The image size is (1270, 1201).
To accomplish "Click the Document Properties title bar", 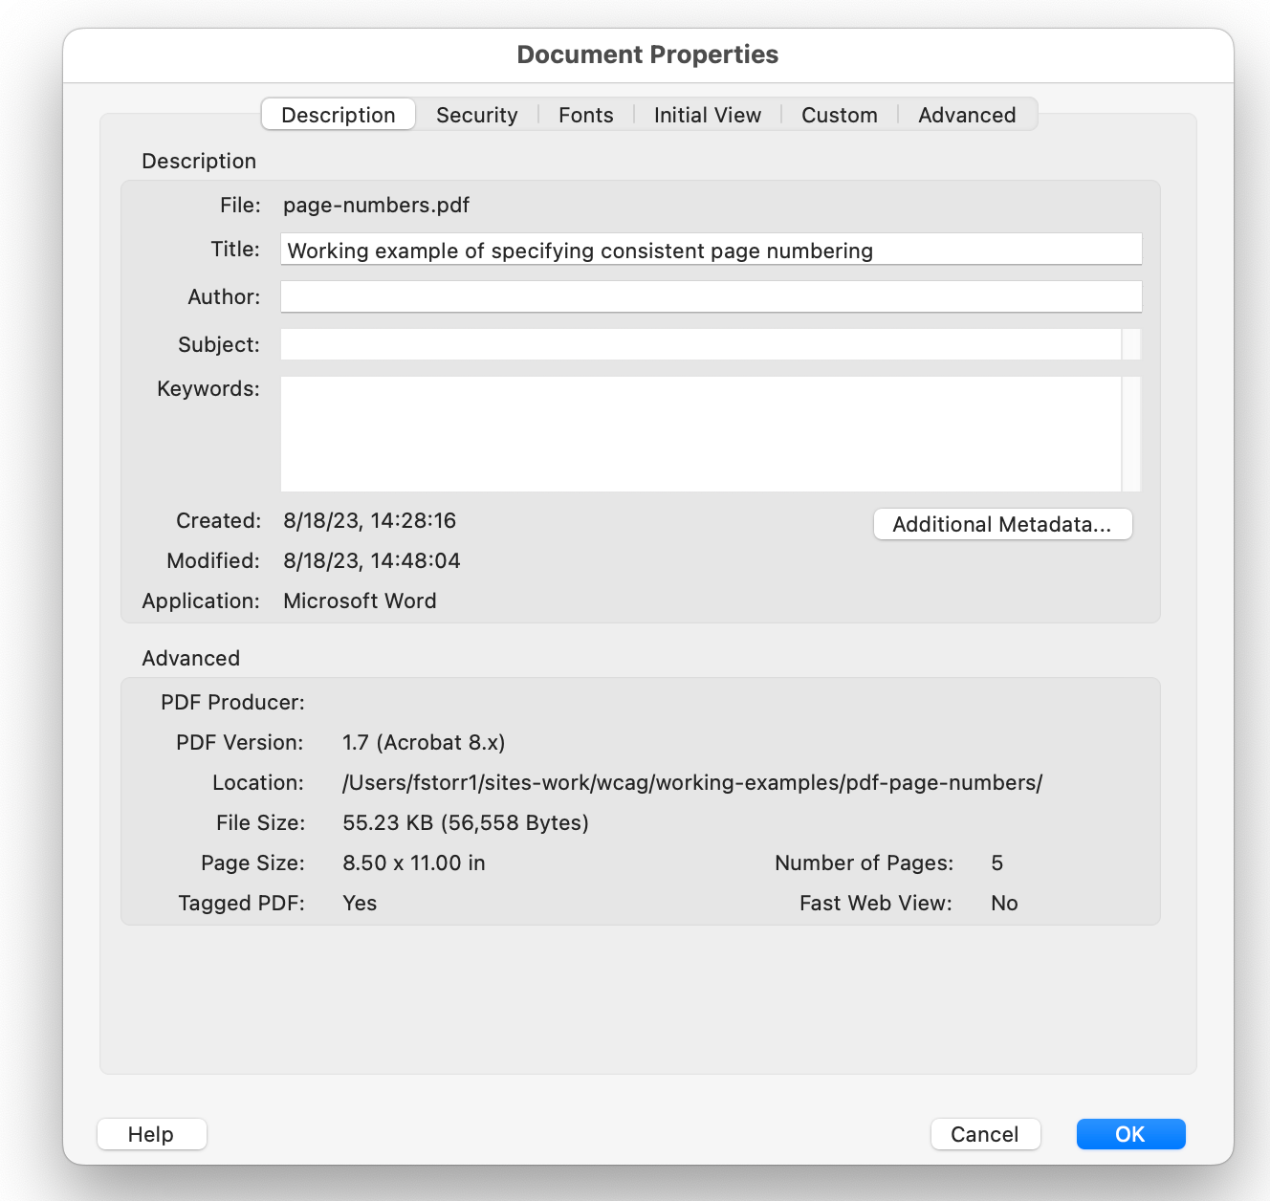I will (646, 55).
